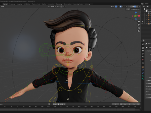This screenshot has width=151, height=113.
Task: Jump to the previous keyframe
Action: [x=56, y=104]
